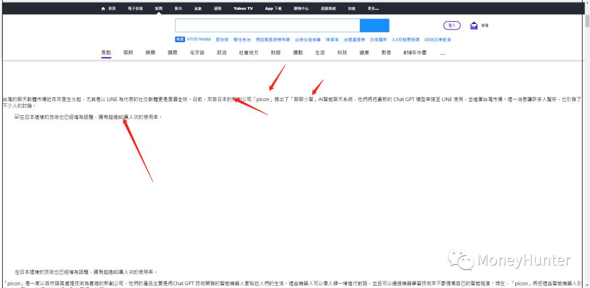Image resolution: width=590 pixels, height=288 pixels.
Task: Open the H100 Nvidia trending link
Action: click(x=199, y=39)
